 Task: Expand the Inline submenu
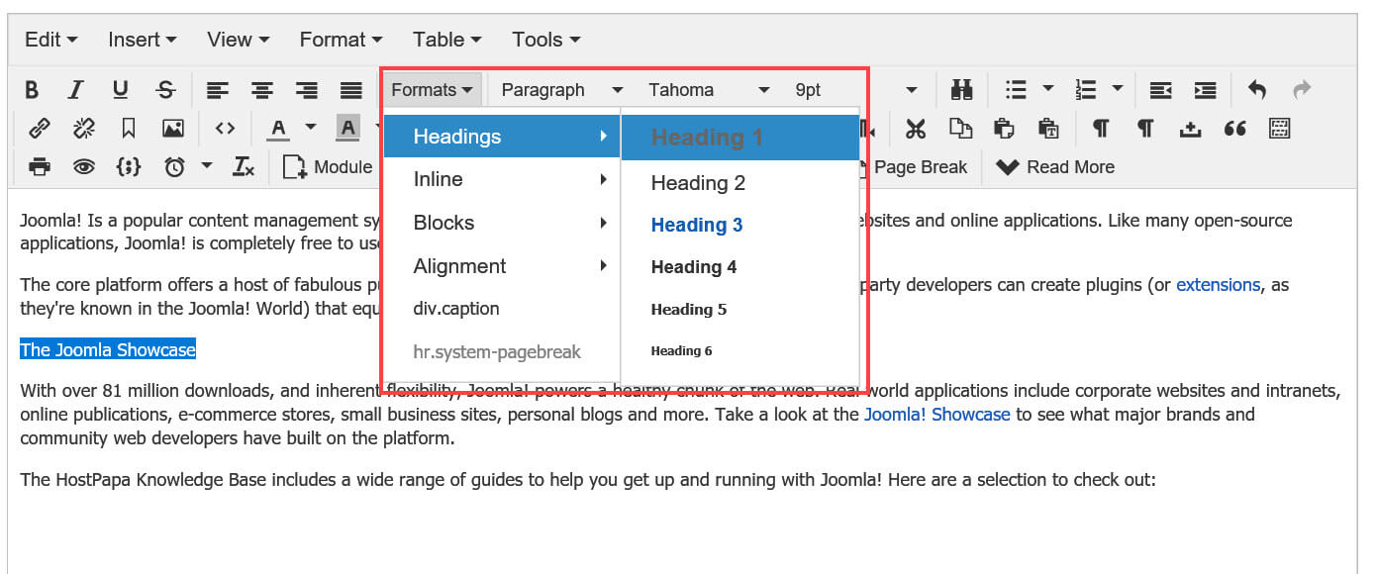pyautogui.click(x=502, y=179)
